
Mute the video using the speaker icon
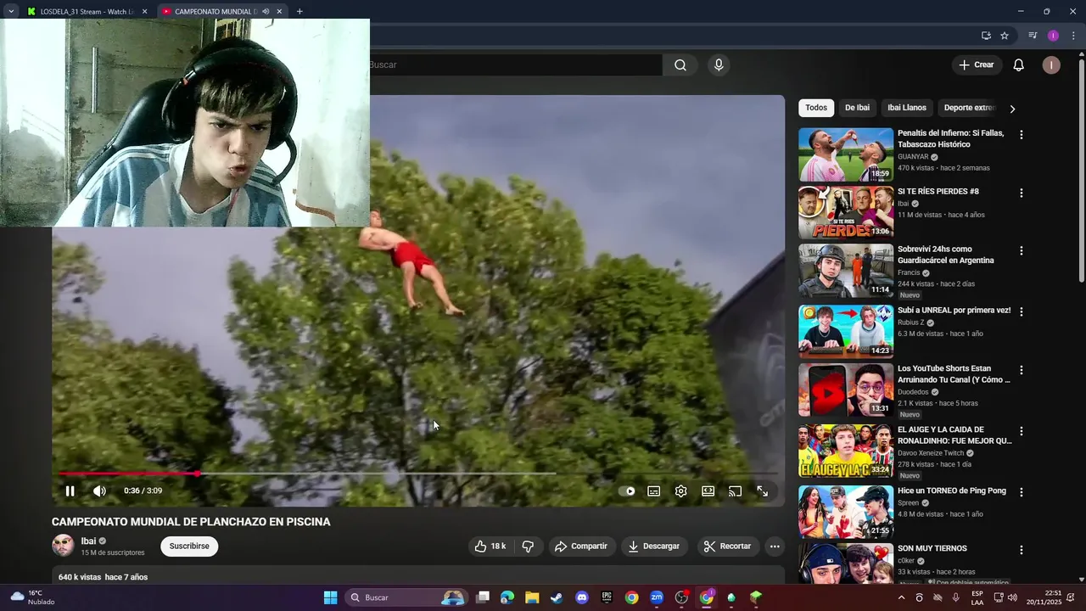[99, 490]
